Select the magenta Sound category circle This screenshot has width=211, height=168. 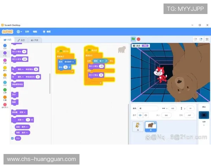tap(5, 60)
